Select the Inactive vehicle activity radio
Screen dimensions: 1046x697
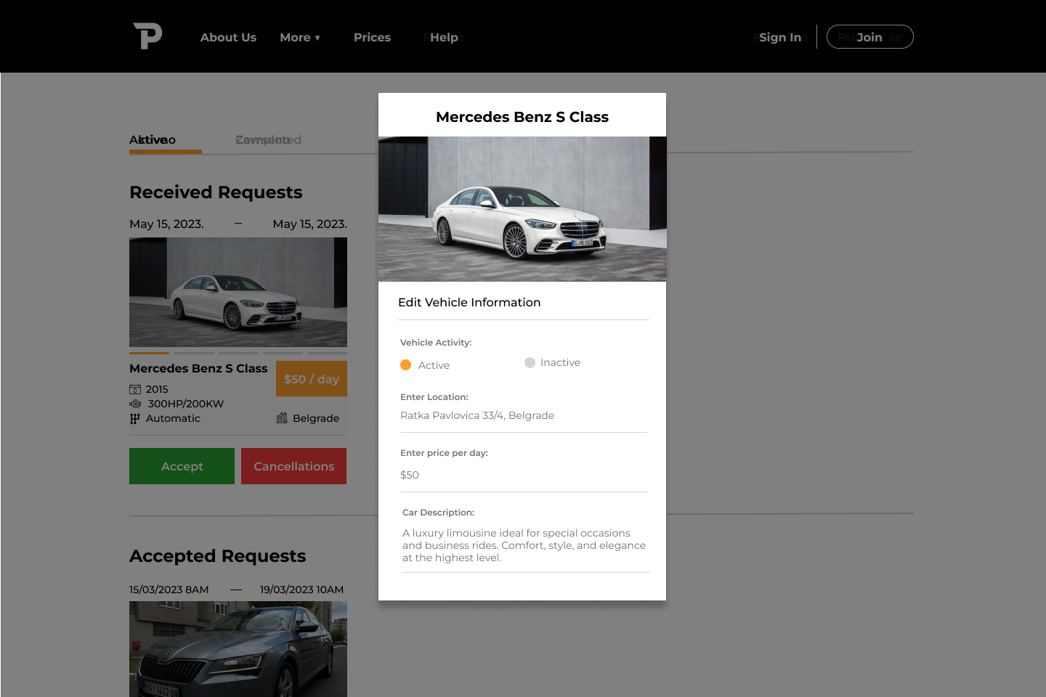[x=530, y=362]
